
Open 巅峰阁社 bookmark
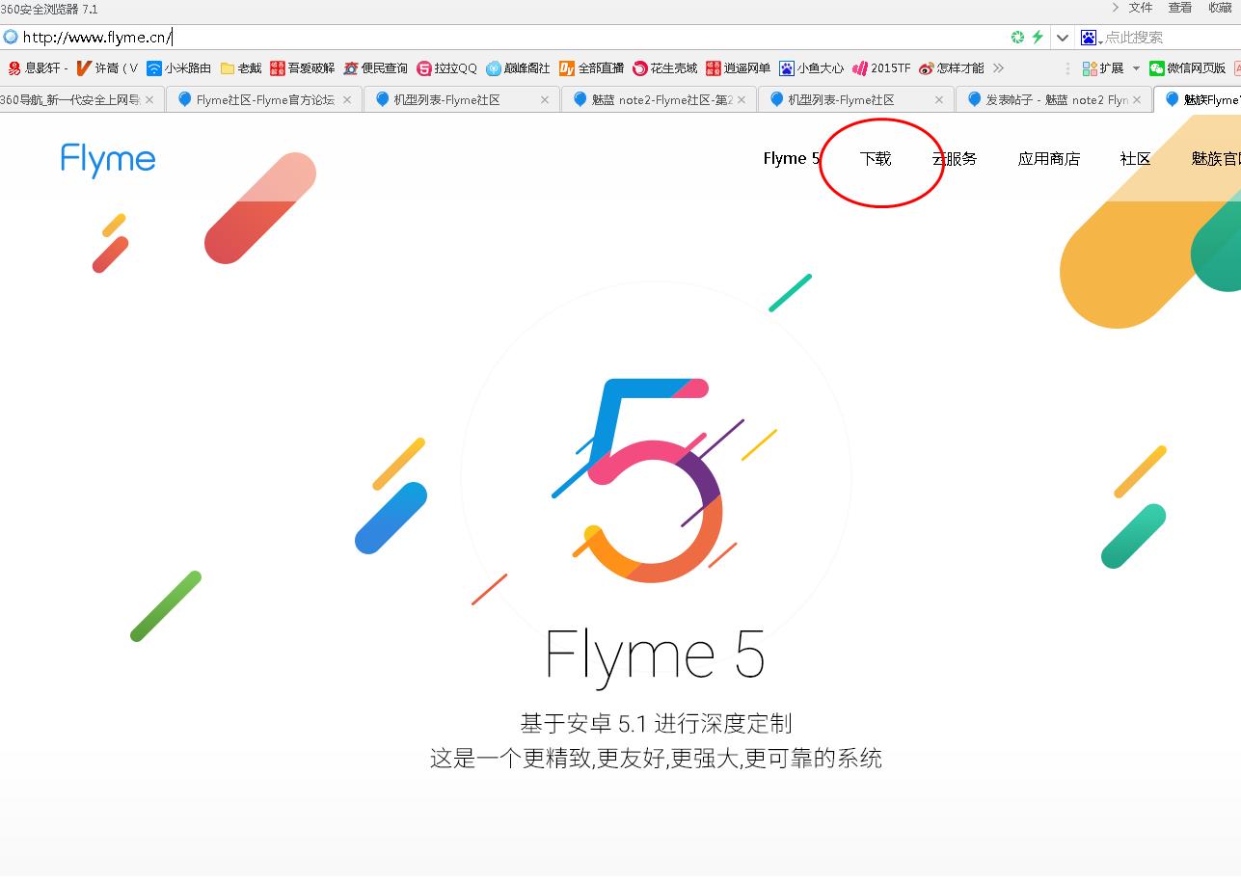tap(519, 68)
